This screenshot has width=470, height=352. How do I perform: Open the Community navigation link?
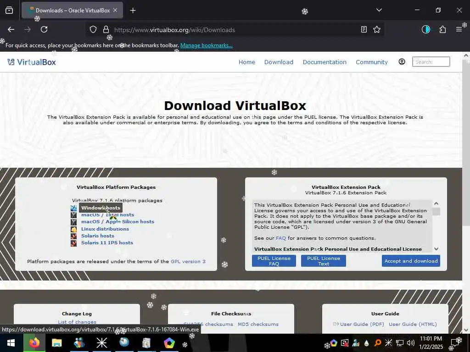click(x=372, y=62)
